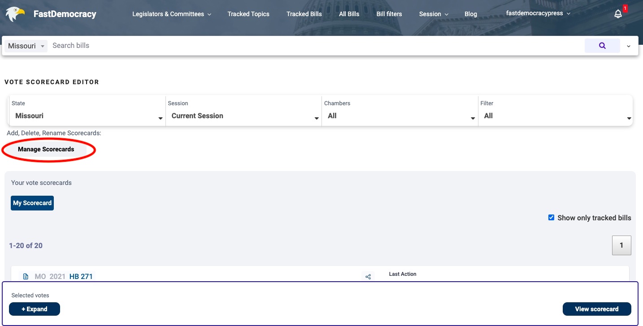Open the notifications bell icon
Viewport: 643px width, 326px height.
[618, 14]
